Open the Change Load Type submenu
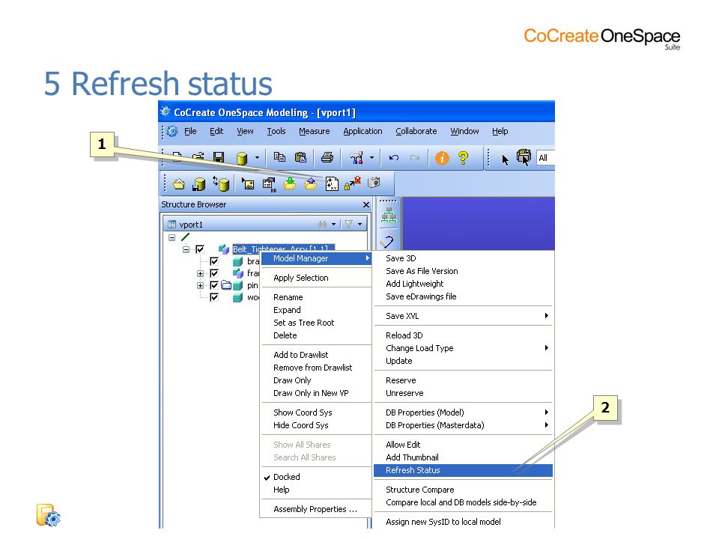 [463, 348]
